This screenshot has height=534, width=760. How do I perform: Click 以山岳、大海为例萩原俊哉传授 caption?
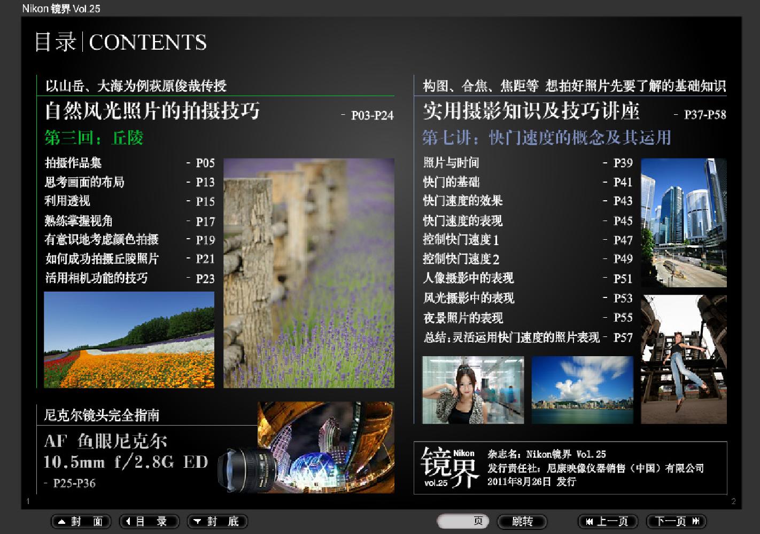[x=136, y=85]
